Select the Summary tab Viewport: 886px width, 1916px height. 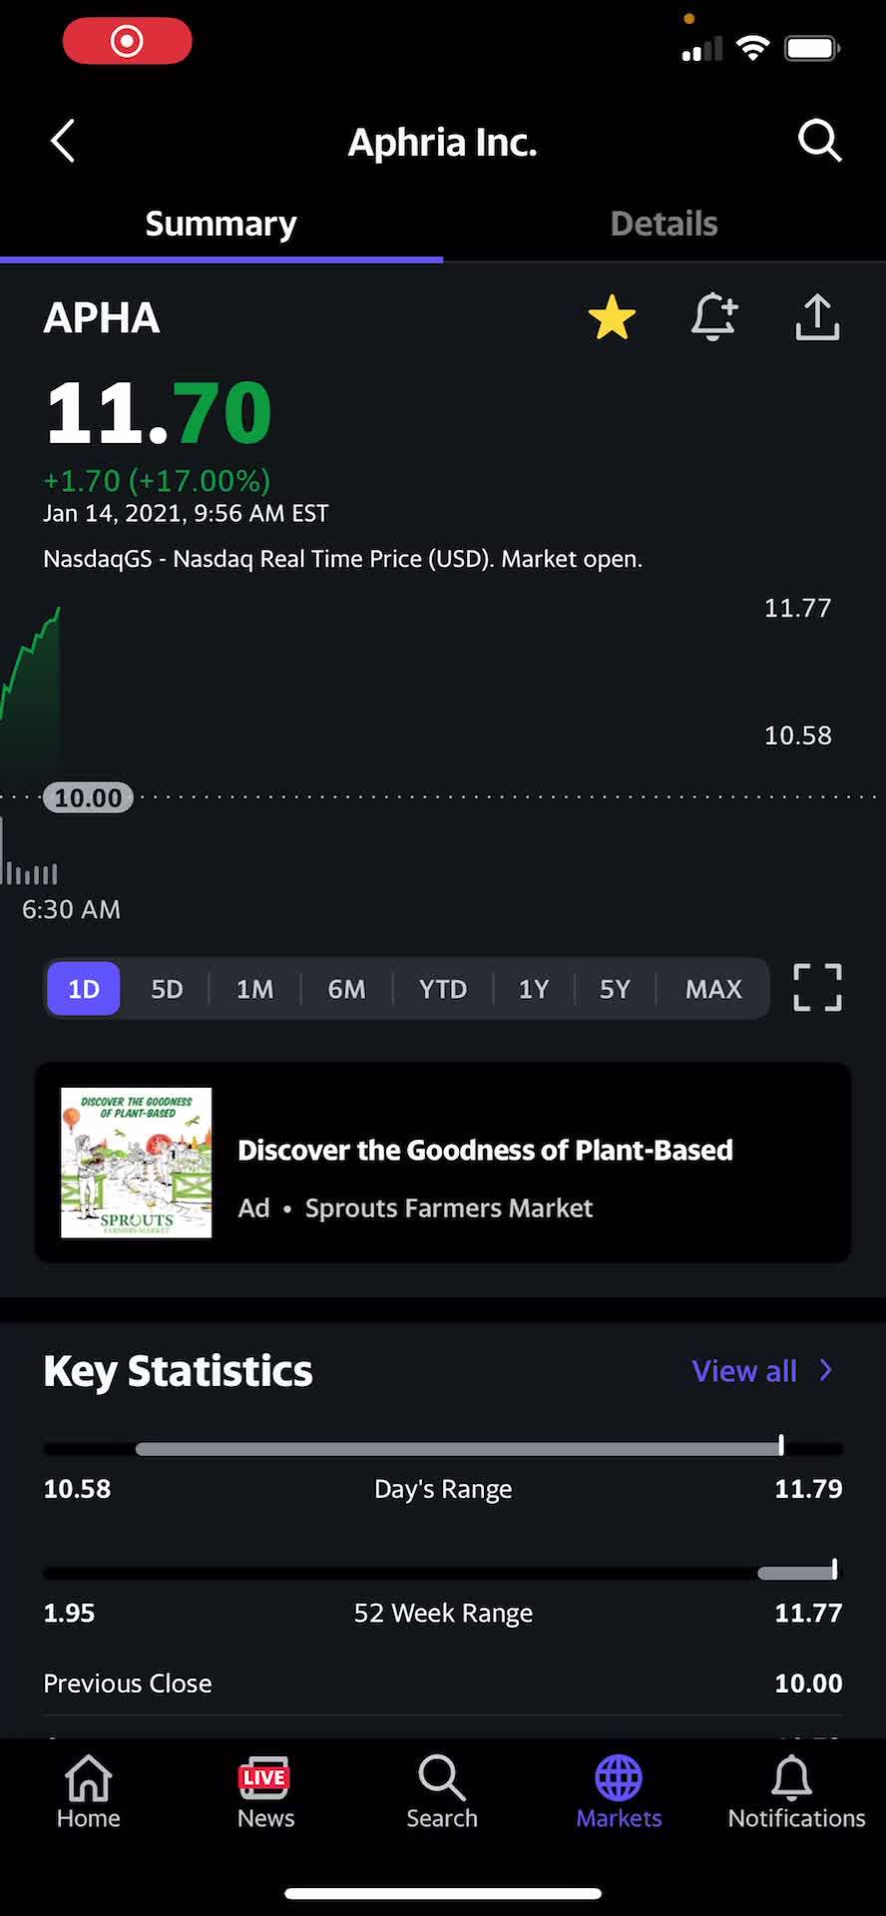coord(221,224)
